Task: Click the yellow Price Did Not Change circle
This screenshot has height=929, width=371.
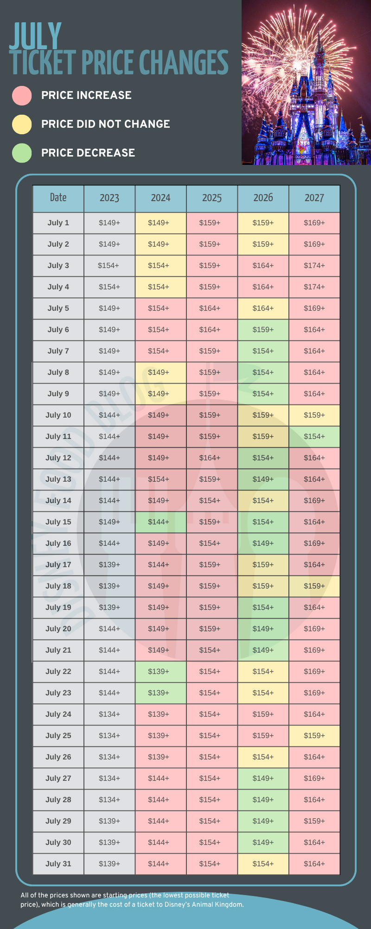Action: coord(22,124)
